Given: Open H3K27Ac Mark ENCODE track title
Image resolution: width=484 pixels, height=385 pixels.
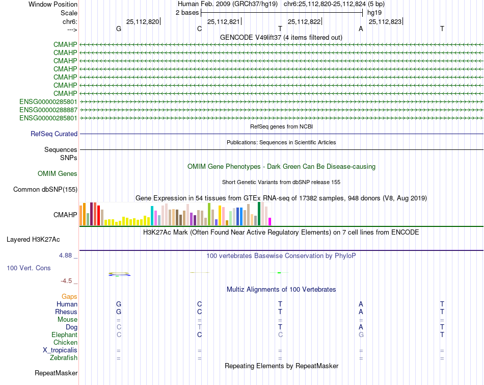Looking at the screenshot, I should 281,233.
